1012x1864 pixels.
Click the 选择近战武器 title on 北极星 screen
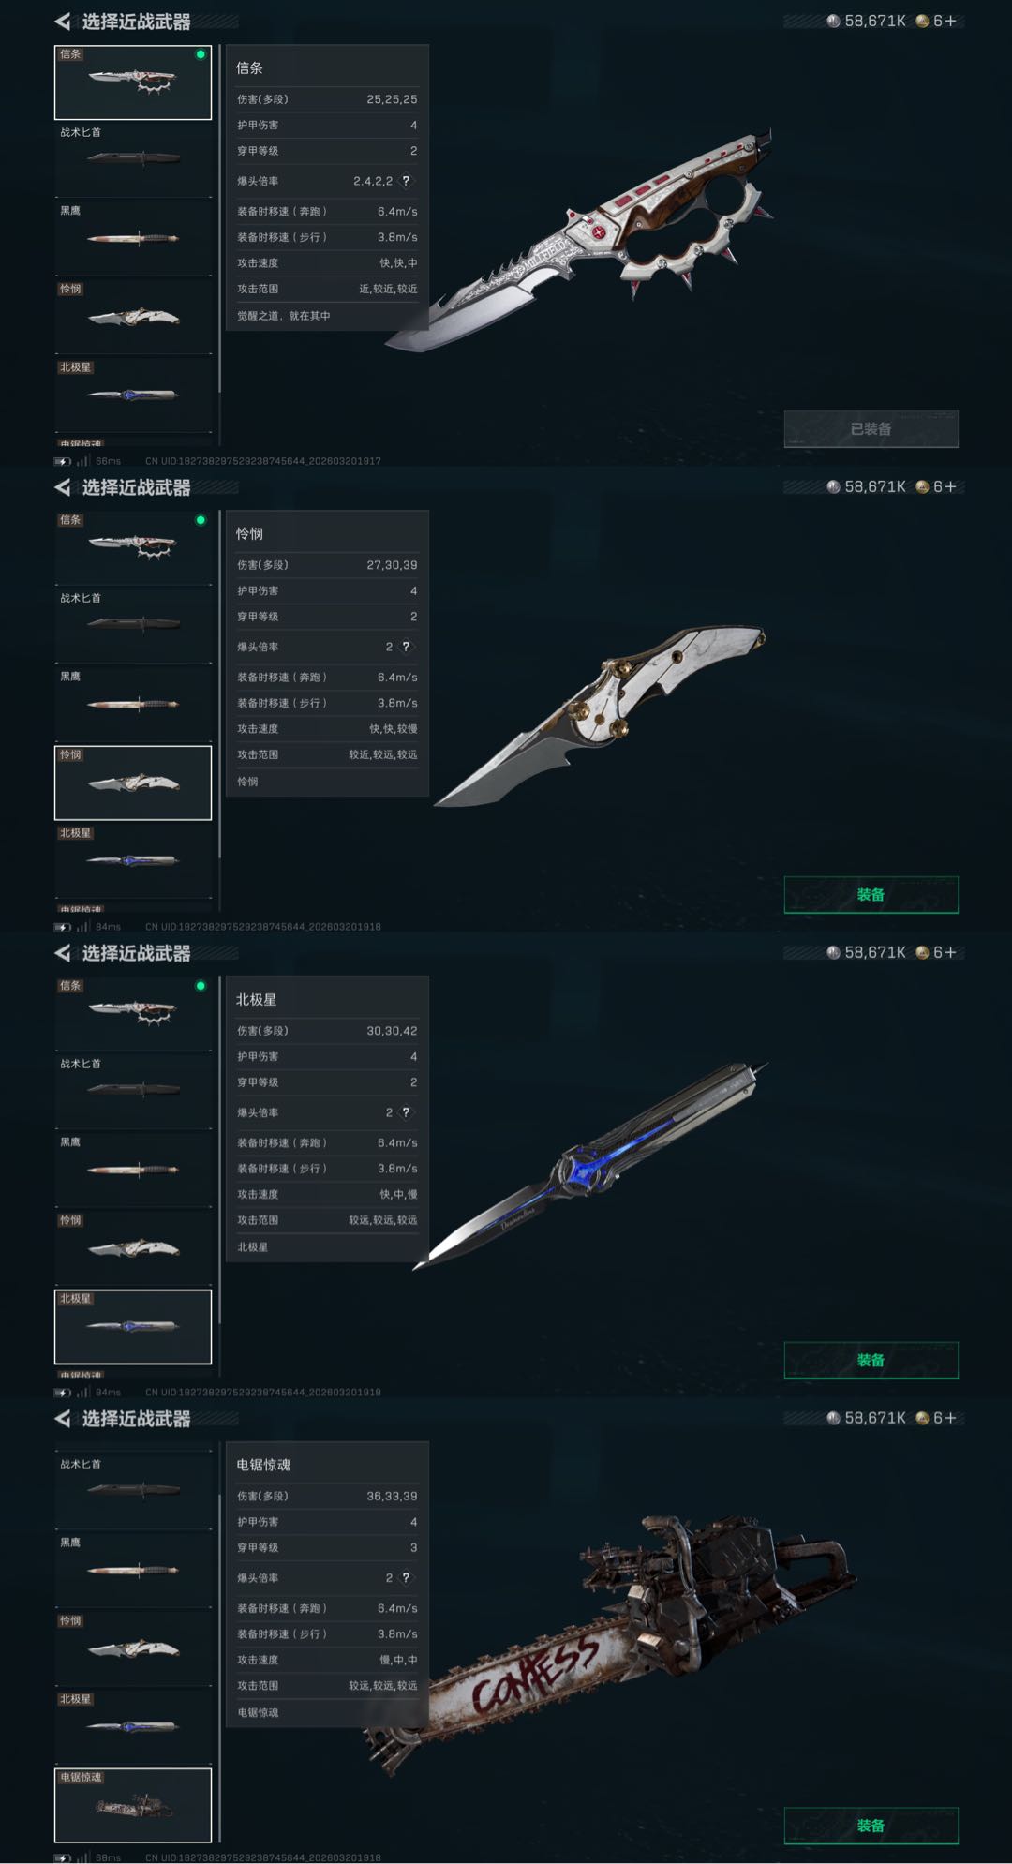click(x=136, y=953)
